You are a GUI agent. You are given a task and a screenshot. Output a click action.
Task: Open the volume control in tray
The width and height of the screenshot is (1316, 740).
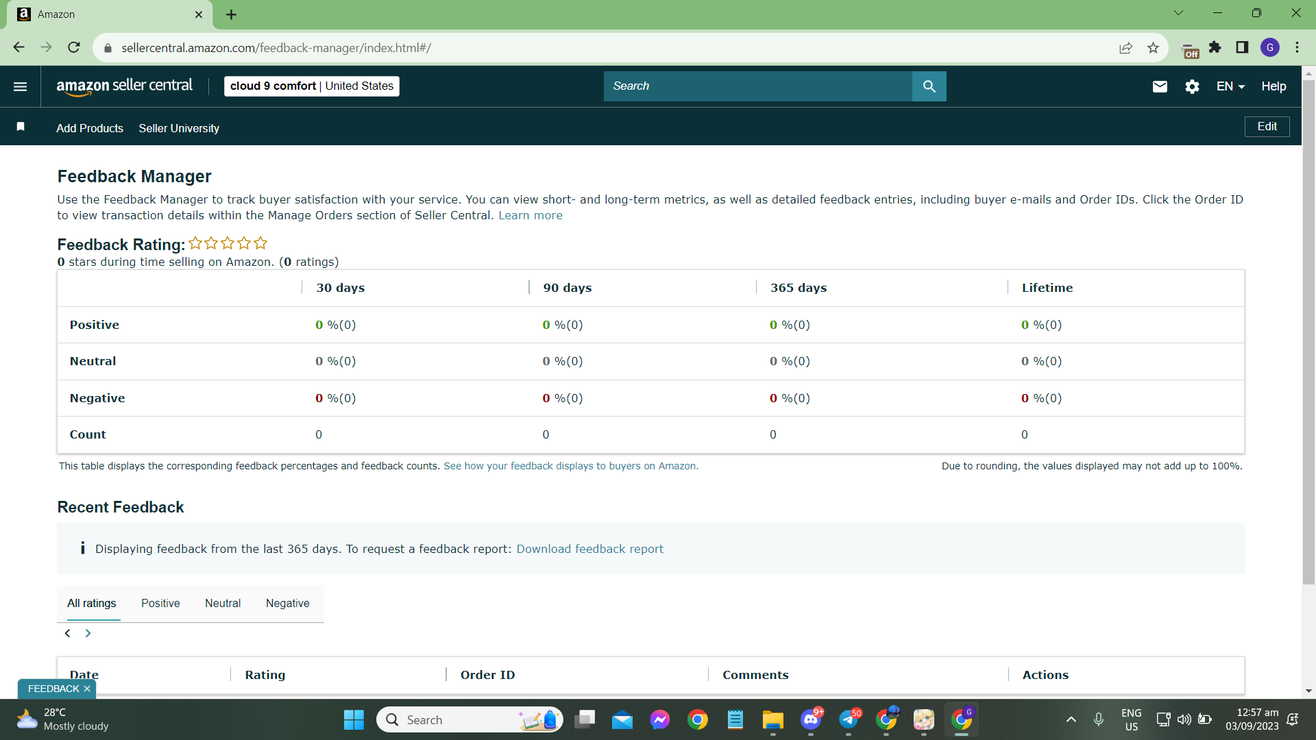[x=1184, y=719]
